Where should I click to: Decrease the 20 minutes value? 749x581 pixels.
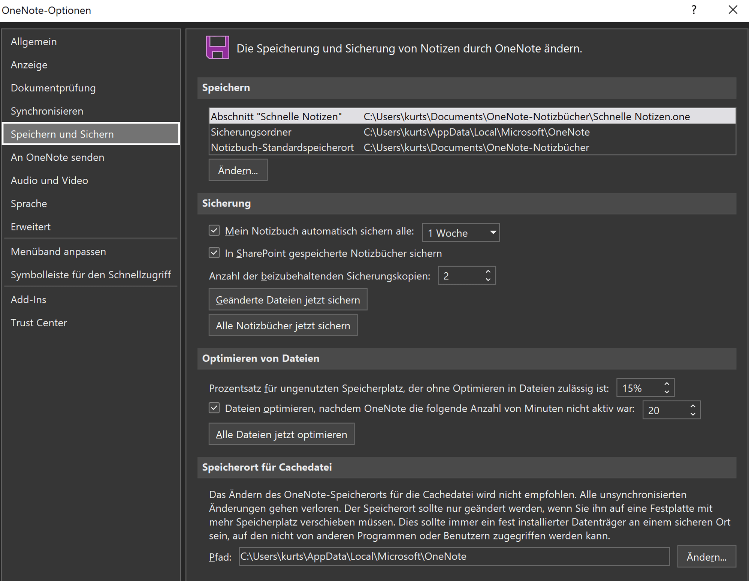click(693, 414)
